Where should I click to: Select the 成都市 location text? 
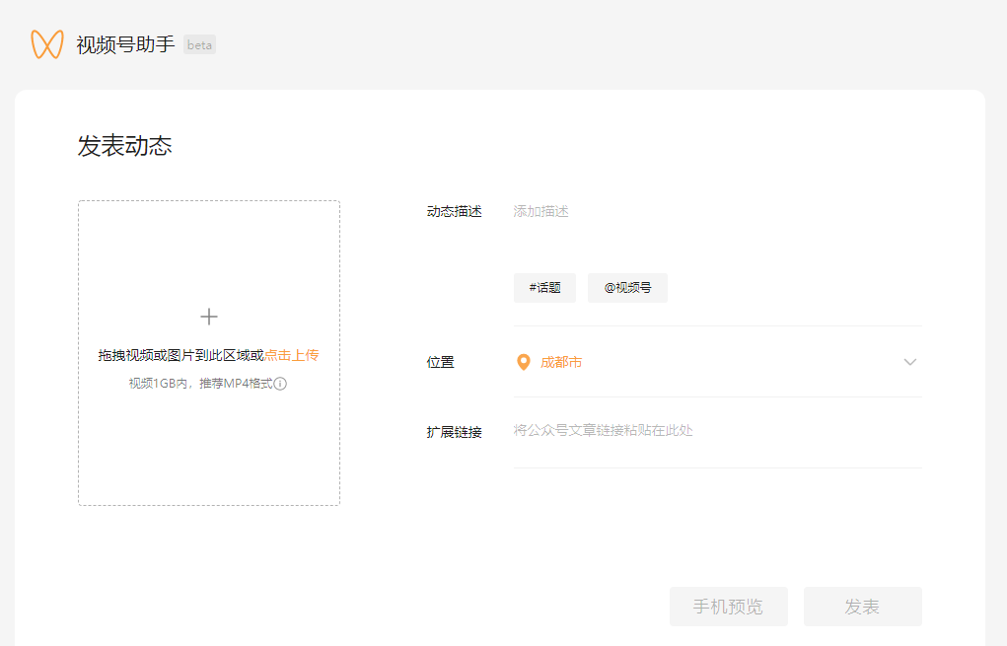560,362
